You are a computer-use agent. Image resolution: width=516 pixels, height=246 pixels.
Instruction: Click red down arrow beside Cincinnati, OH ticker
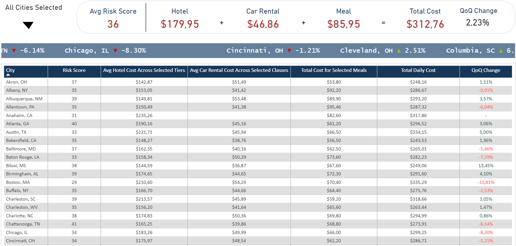(x=289, y=51)
